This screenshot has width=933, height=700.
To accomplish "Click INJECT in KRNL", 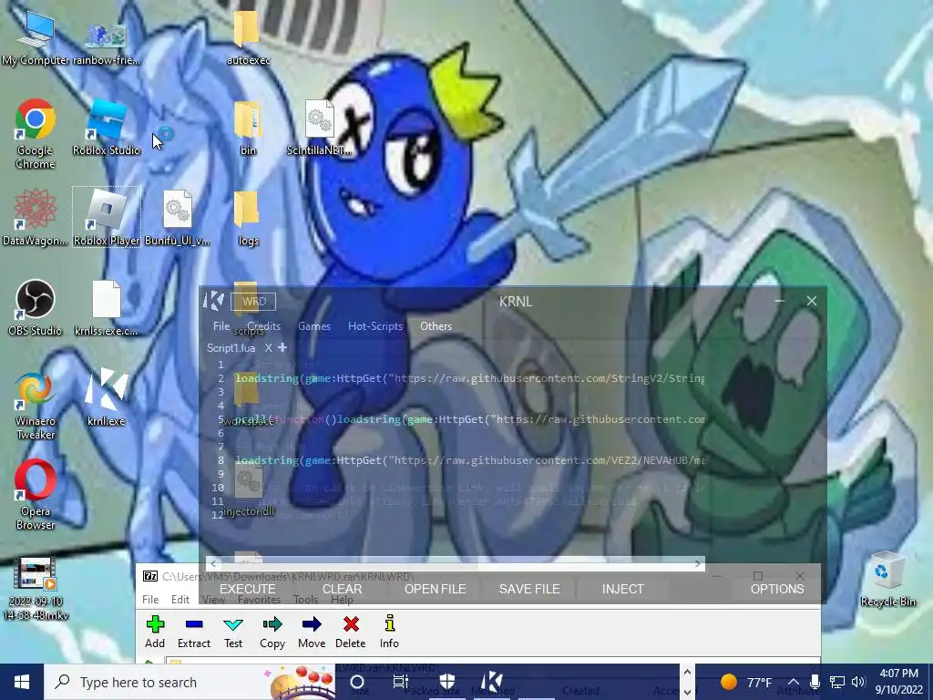I will 623,589.
